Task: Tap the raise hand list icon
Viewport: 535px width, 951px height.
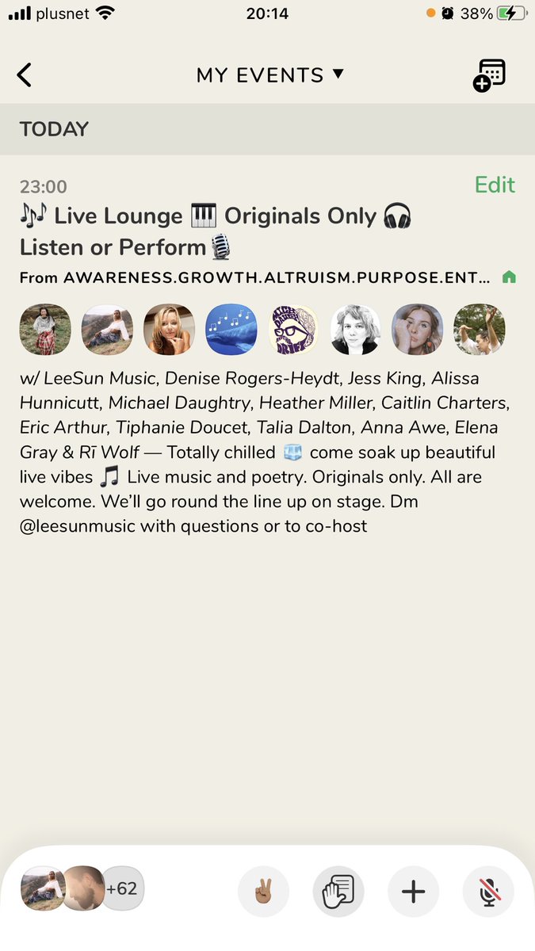Action: pos(338,892)
